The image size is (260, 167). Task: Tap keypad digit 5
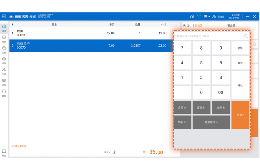click(202, 63)
